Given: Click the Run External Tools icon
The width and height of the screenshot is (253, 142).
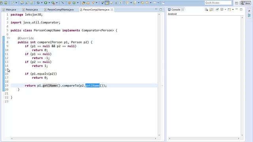Looking at the screenshot, I should point(53,3).
